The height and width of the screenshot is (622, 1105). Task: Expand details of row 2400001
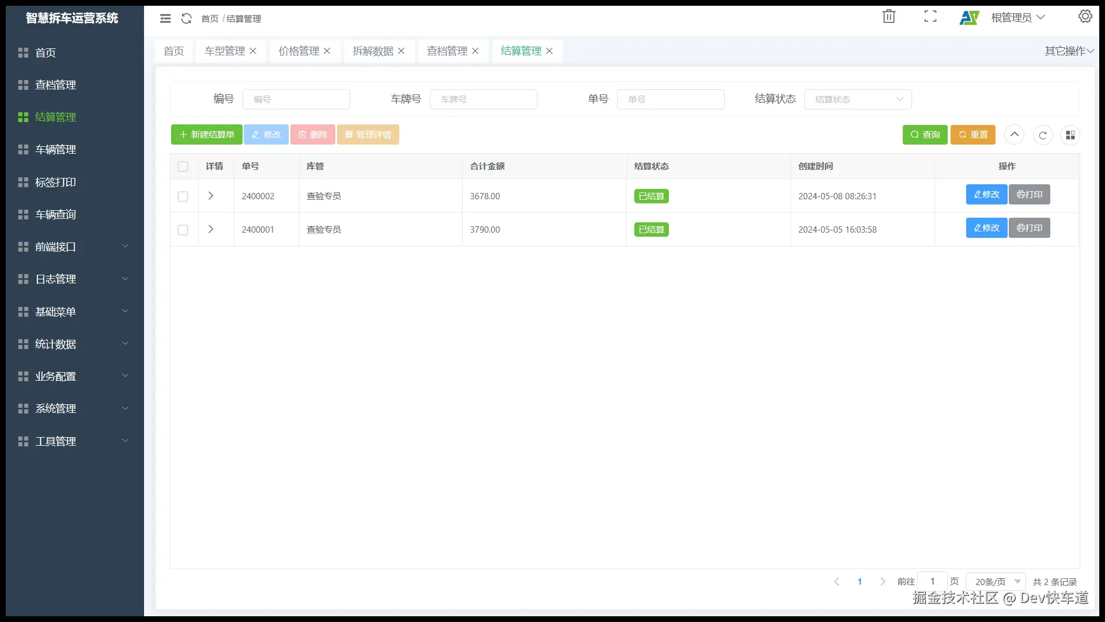[211, 229]
